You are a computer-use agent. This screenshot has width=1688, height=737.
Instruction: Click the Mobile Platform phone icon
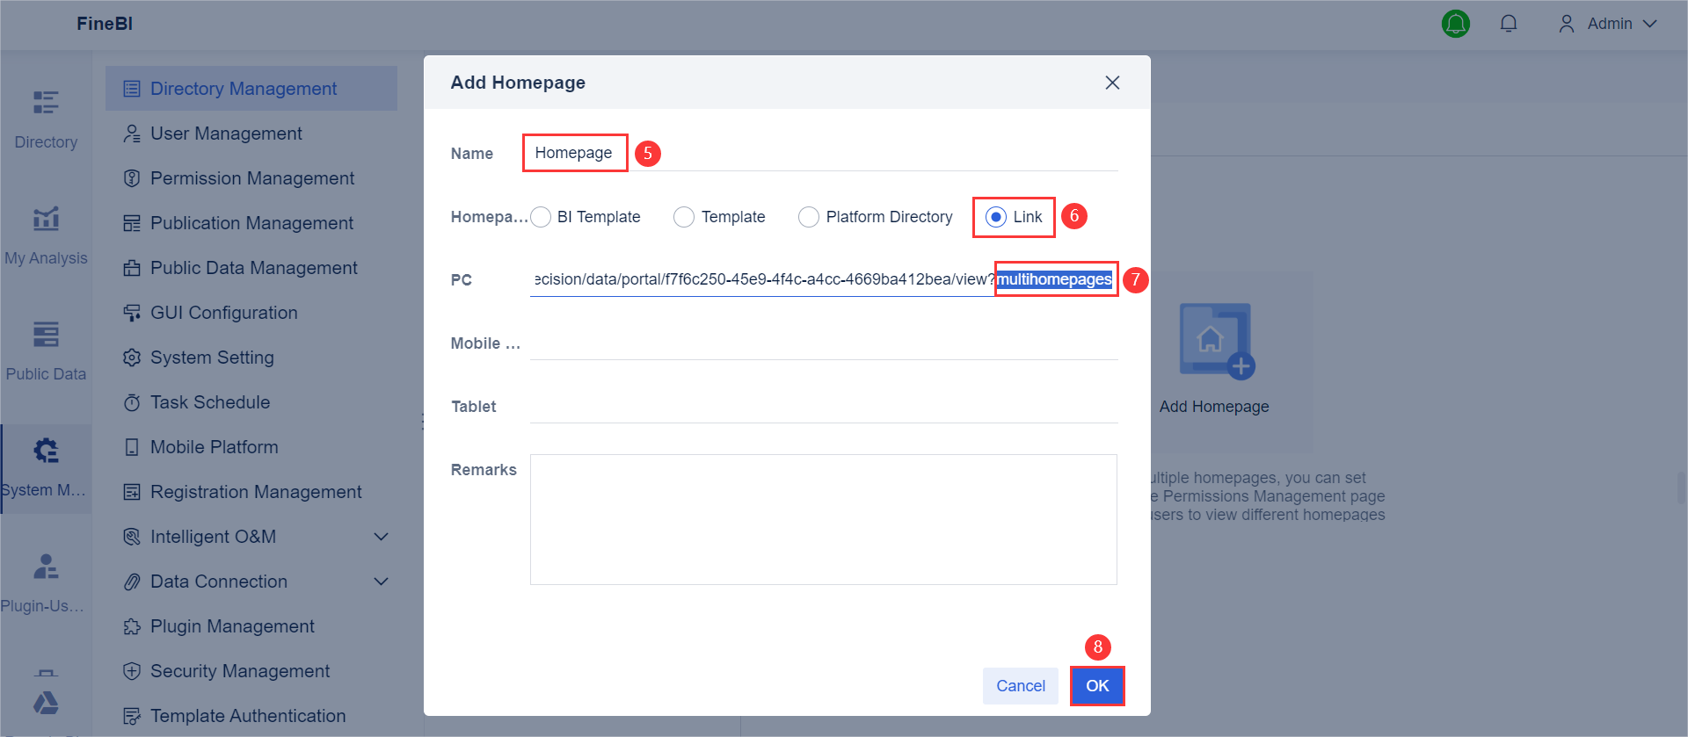[132, 447]
